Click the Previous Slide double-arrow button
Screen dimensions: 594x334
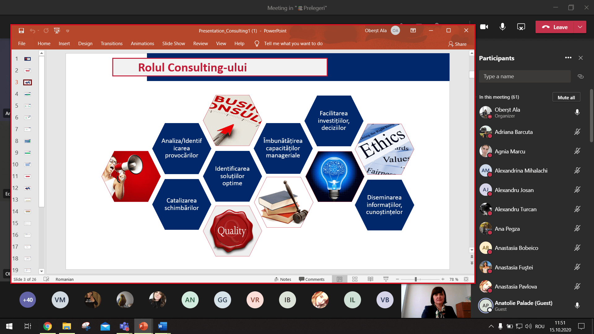(x=472, y=256)
